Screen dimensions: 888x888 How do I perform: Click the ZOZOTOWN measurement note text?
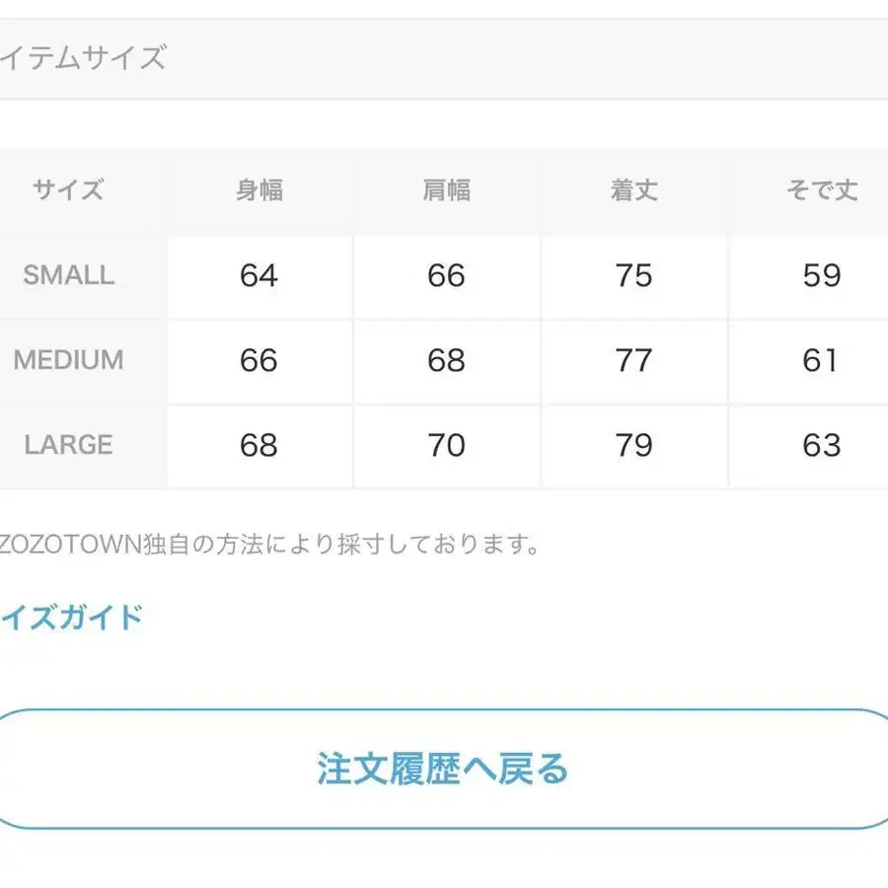coord(268,544)
